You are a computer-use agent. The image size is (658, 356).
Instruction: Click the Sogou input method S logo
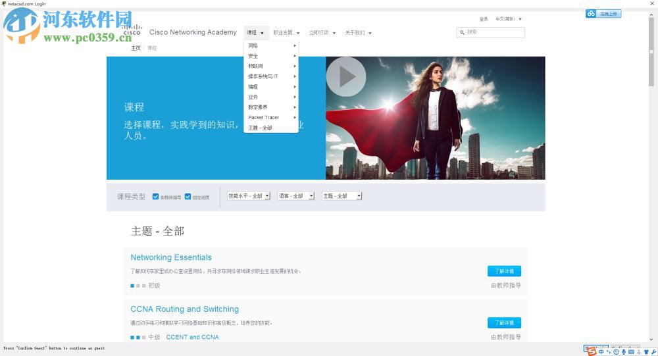pyautogui.click(x=592, y=352)
